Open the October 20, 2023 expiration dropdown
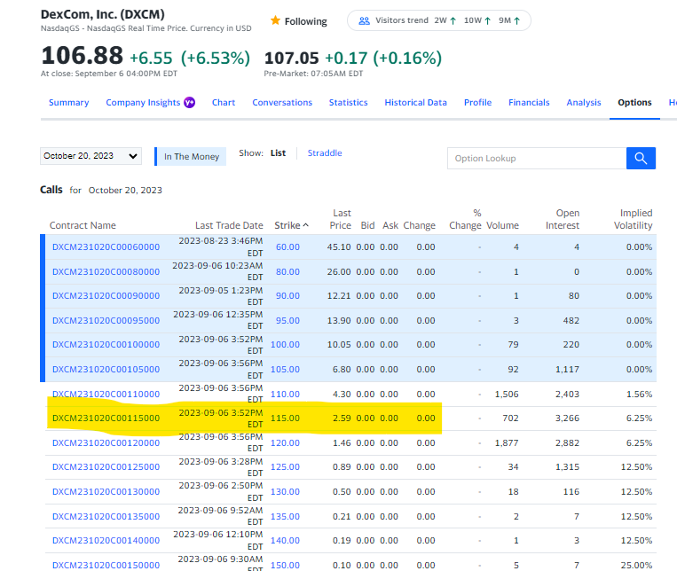The width and height of the screenshot is (677, 571). pyautogui.click(x=91, y=156)
